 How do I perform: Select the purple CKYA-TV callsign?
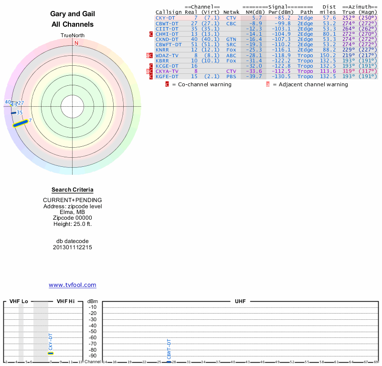click(x=167, y=71)
